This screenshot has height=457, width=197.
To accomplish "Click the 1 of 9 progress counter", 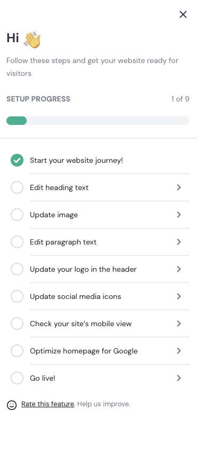I will (x=180, y=99).
